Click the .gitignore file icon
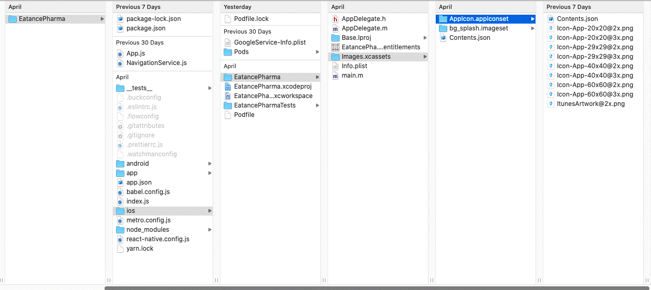 pyautogui.click(x=120, y=135)
